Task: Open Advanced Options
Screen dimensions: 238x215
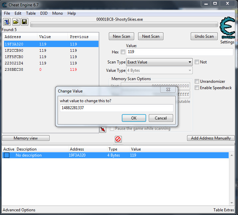Action: click(19, 210)
